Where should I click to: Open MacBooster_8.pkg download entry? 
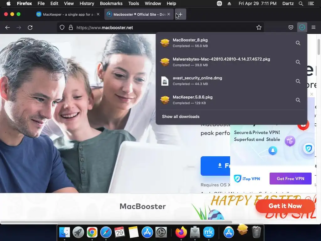225,43
